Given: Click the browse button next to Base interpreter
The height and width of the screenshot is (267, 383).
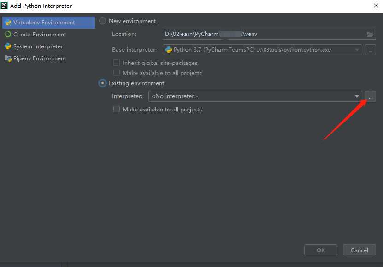Looking at the screenshot, I should click(x=371, y=50).
